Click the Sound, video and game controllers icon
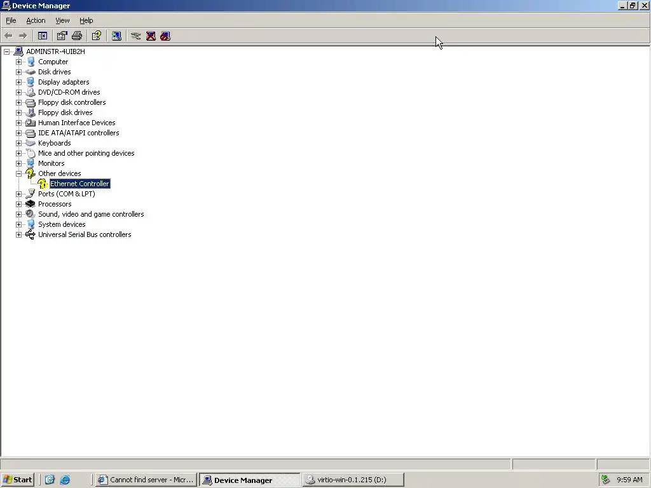The image size is (651, 488). [31, 214]
